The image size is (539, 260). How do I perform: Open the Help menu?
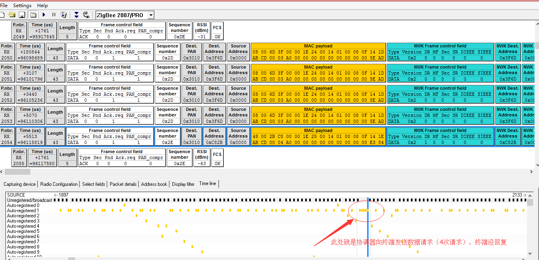tap(42, 6)
